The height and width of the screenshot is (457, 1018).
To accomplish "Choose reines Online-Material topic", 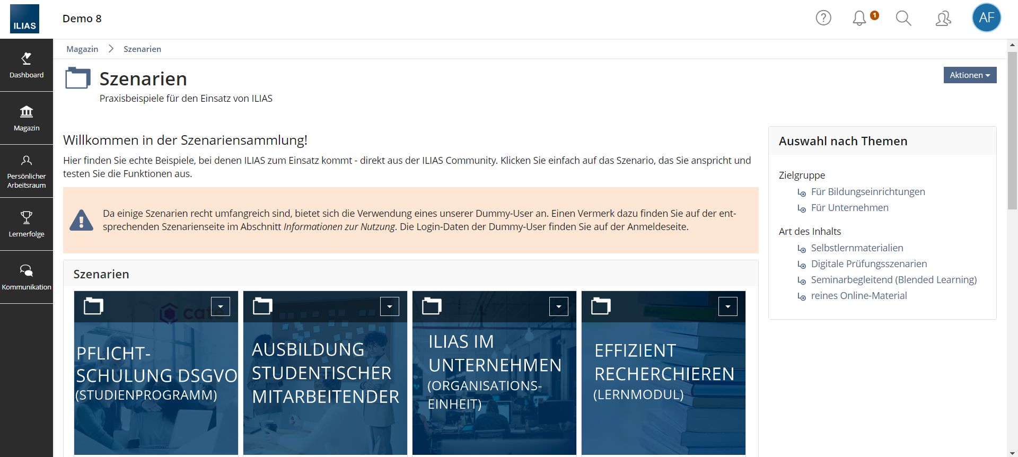I will click(x=859, y=296).
